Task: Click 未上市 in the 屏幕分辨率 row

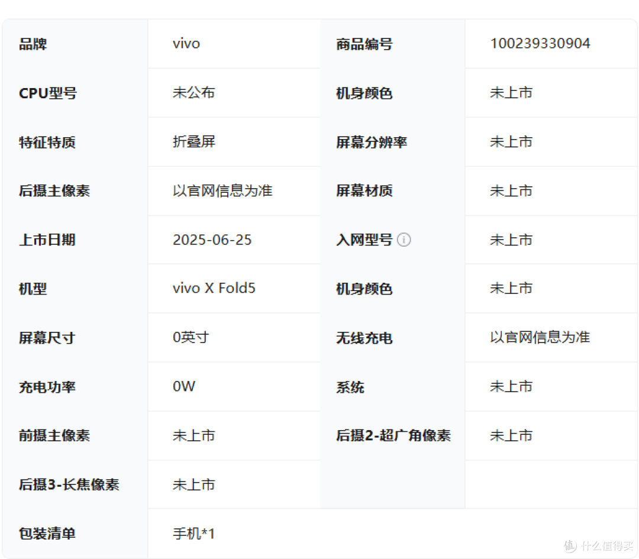Action: tap(511, 142)
